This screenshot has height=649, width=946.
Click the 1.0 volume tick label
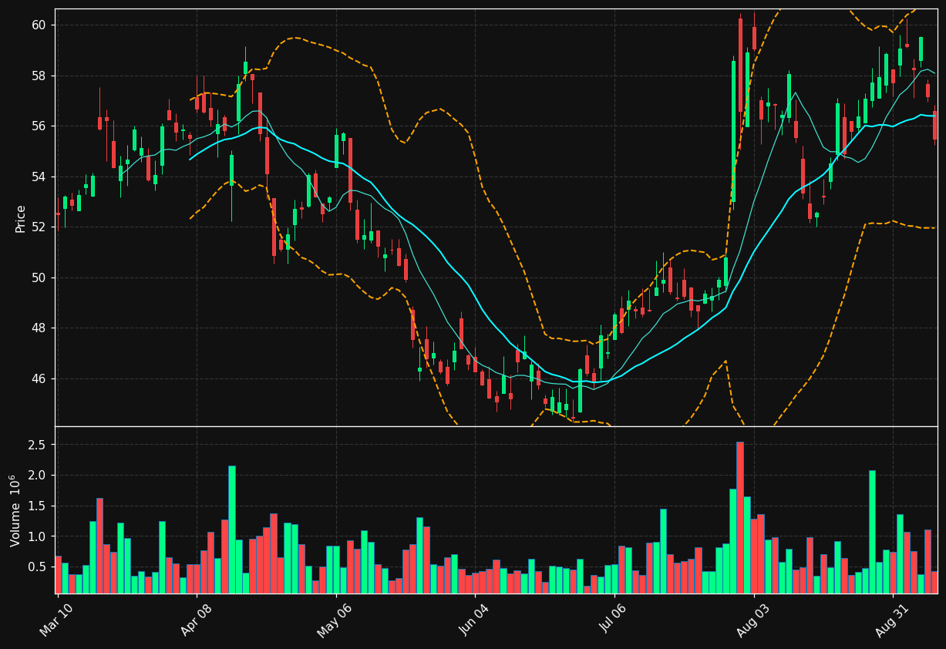point(39,536)
